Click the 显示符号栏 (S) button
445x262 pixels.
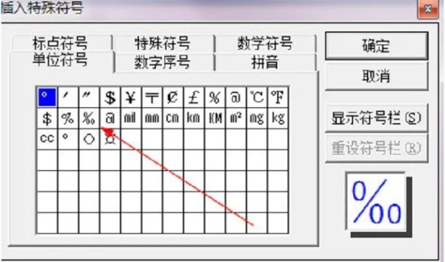tap(377, 118)
